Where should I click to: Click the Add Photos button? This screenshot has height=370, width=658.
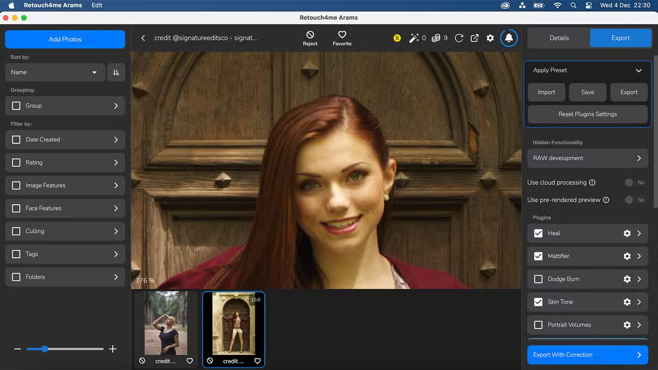(65, 39)
